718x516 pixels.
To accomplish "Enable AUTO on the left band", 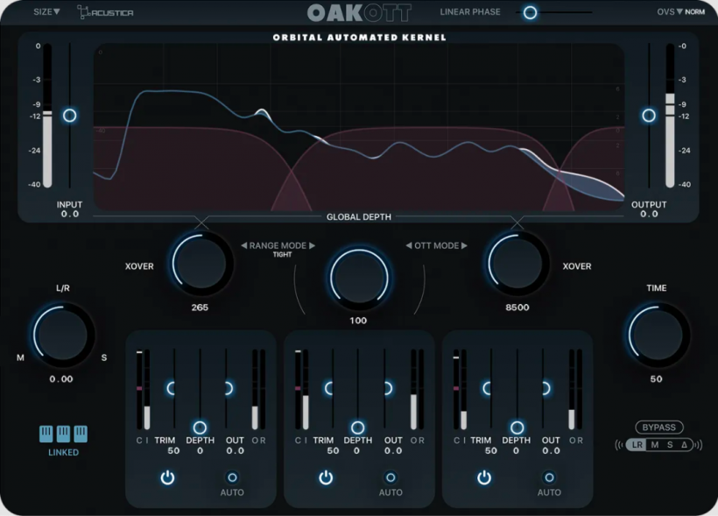I will coord(232,477).
